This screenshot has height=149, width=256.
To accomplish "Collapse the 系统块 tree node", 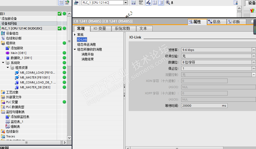I will pos(3,62).
